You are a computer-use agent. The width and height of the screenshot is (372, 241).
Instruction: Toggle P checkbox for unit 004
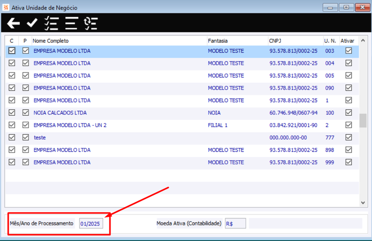(26, 63)
